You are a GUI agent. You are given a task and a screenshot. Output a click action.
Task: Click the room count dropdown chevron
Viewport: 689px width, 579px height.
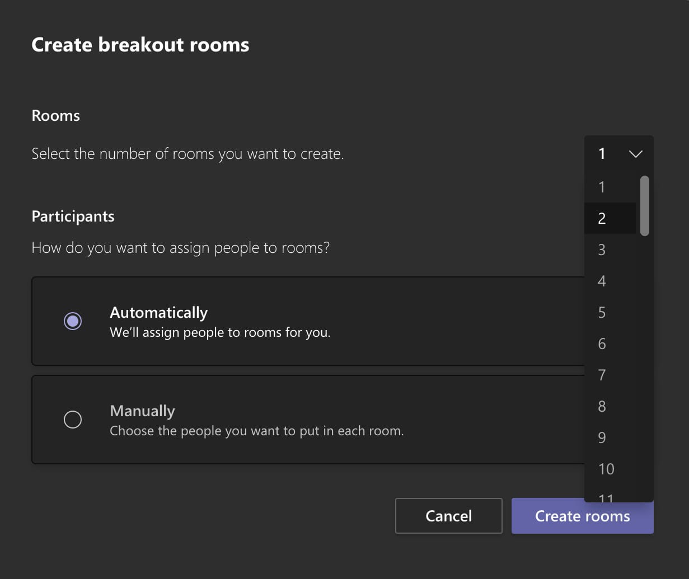pos(635,154)
